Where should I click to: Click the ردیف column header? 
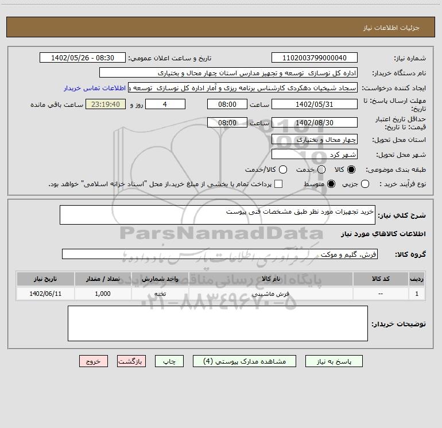[x=417, y=279]
